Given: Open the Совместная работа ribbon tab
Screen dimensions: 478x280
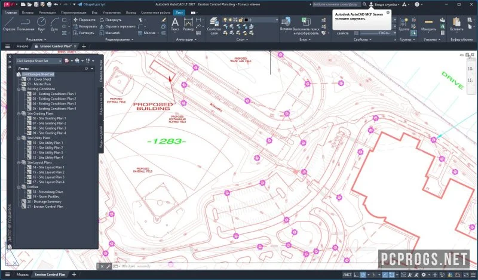Looking at the screenshot, I should pyautogui.click(x=155, y=13).
